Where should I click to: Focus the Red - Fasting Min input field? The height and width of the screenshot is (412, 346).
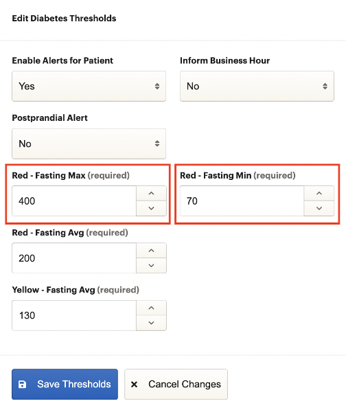coord(242,201)
